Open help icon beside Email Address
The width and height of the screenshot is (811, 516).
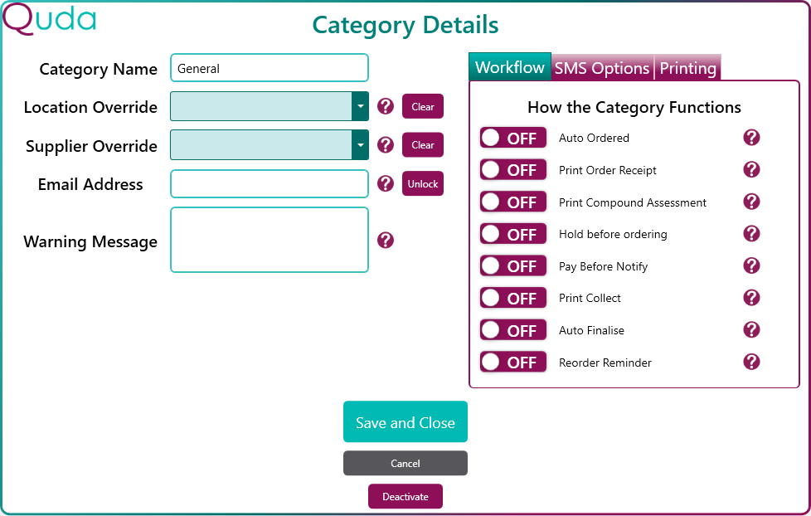click(386, 183)
